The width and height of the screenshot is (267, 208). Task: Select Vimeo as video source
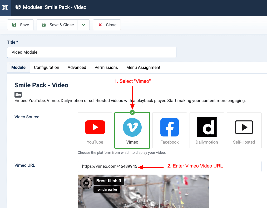[x=132, y=130]
